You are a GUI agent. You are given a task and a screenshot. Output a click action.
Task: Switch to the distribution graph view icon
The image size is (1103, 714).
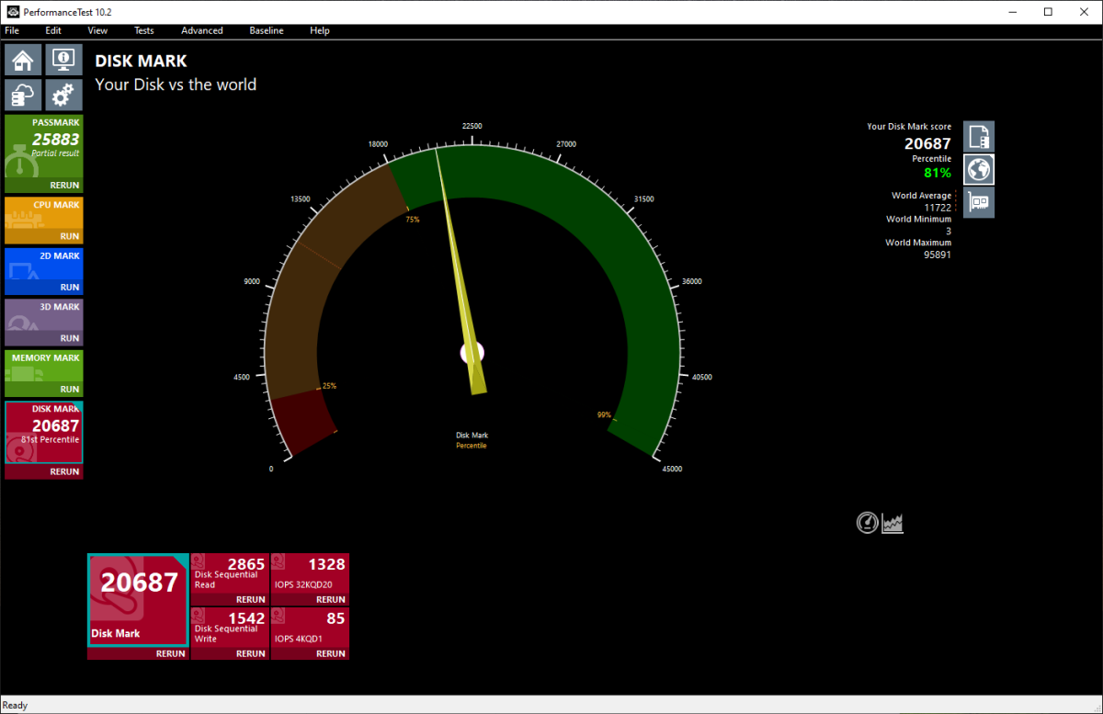893,523
